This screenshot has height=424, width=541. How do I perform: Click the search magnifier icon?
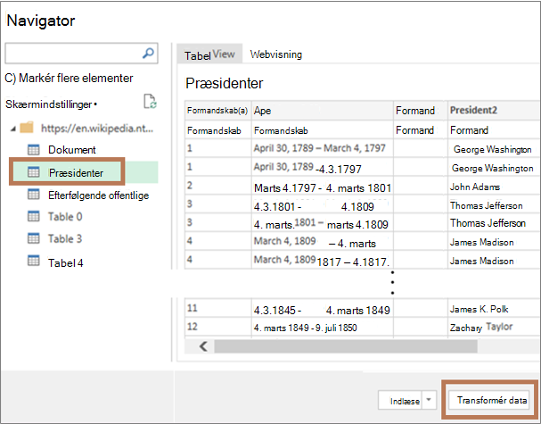[x=148, y=53]
